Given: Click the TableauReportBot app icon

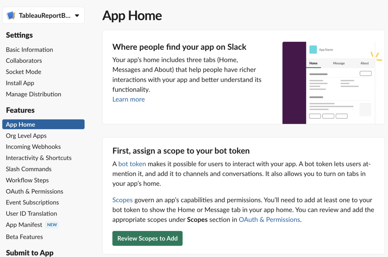Looking at the screenshot, I should pos(11,16).
